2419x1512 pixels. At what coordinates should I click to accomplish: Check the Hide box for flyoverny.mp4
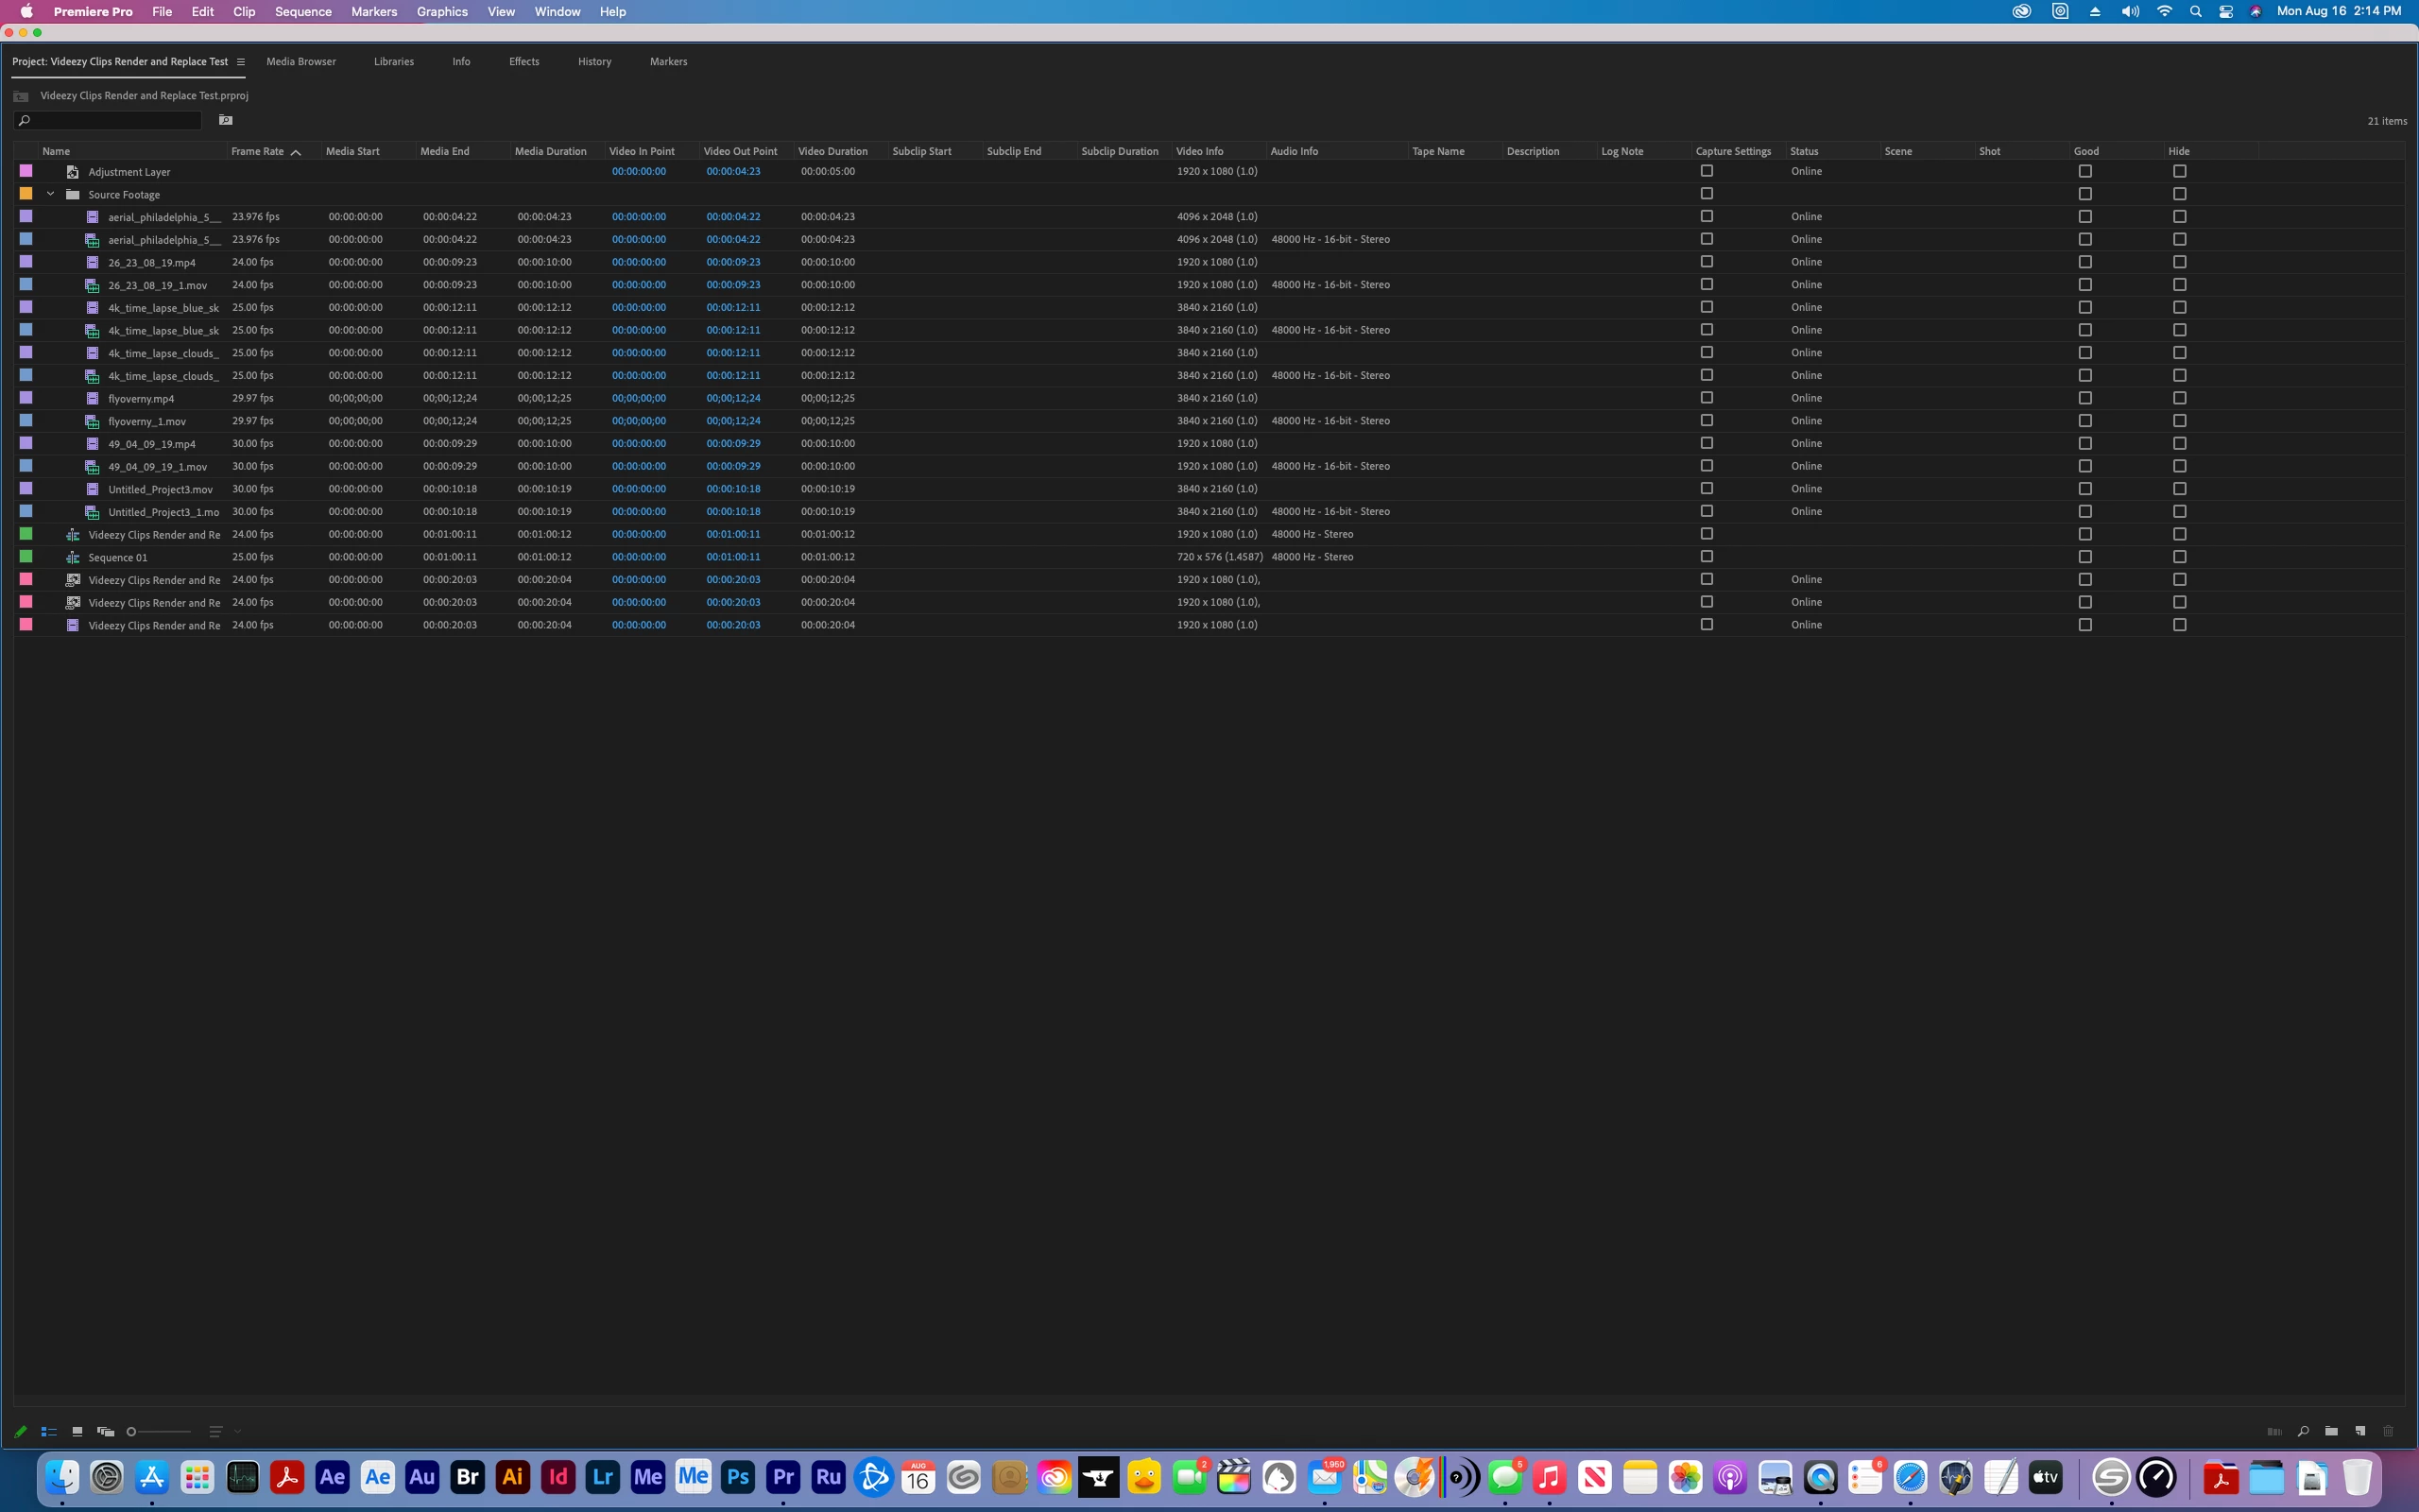tap(2179, 398)
